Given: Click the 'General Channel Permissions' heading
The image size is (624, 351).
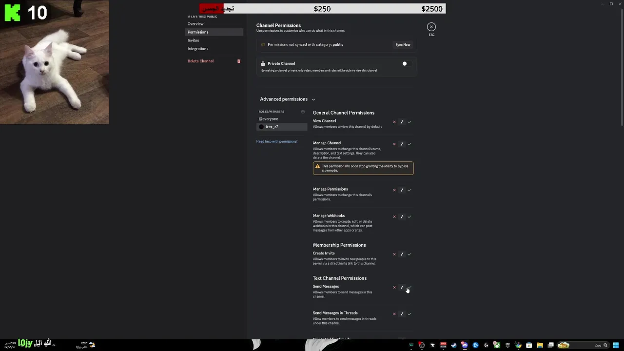Looking at the screenshot, I should [344, 113].
